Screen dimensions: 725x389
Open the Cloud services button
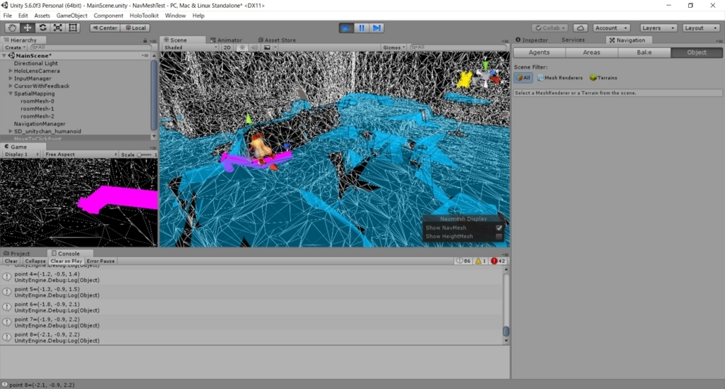click(x=581, y=28)
